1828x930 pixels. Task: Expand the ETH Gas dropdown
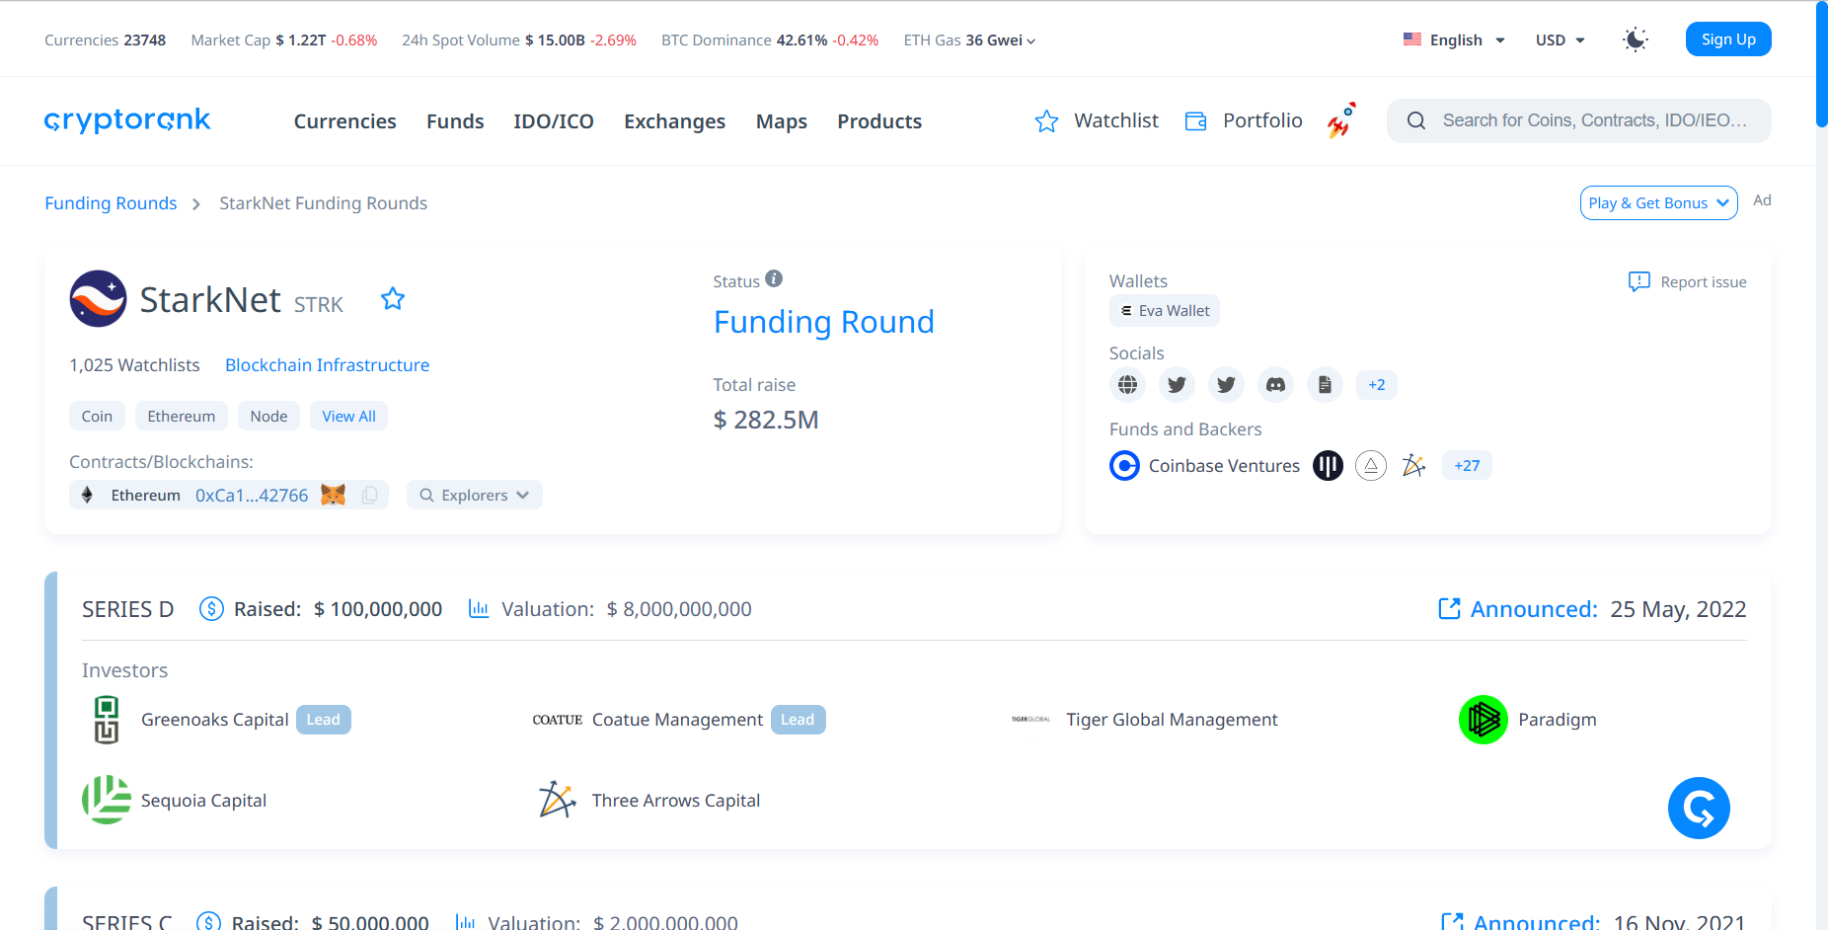coord(969,40)
